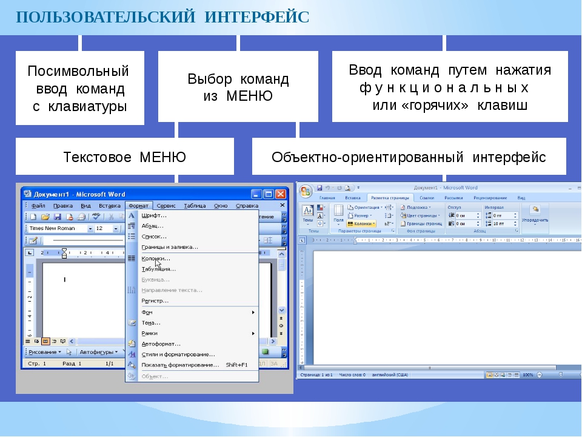Select print layout view in Word 2007 status bar

pyautogui.click(x=490, y=375)
